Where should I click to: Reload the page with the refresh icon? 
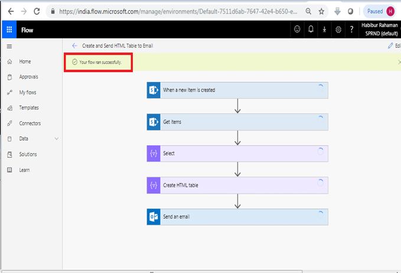tap(37, 11)
